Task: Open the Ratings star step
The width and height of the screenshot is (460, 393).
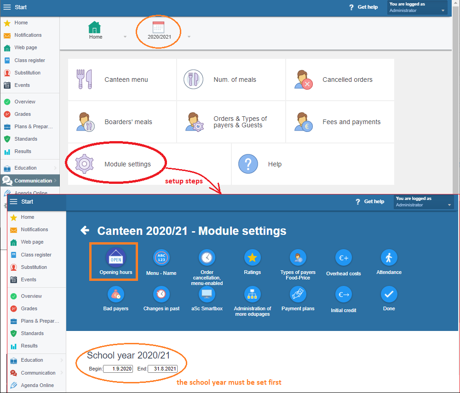Action: click(x=252, y=262)
